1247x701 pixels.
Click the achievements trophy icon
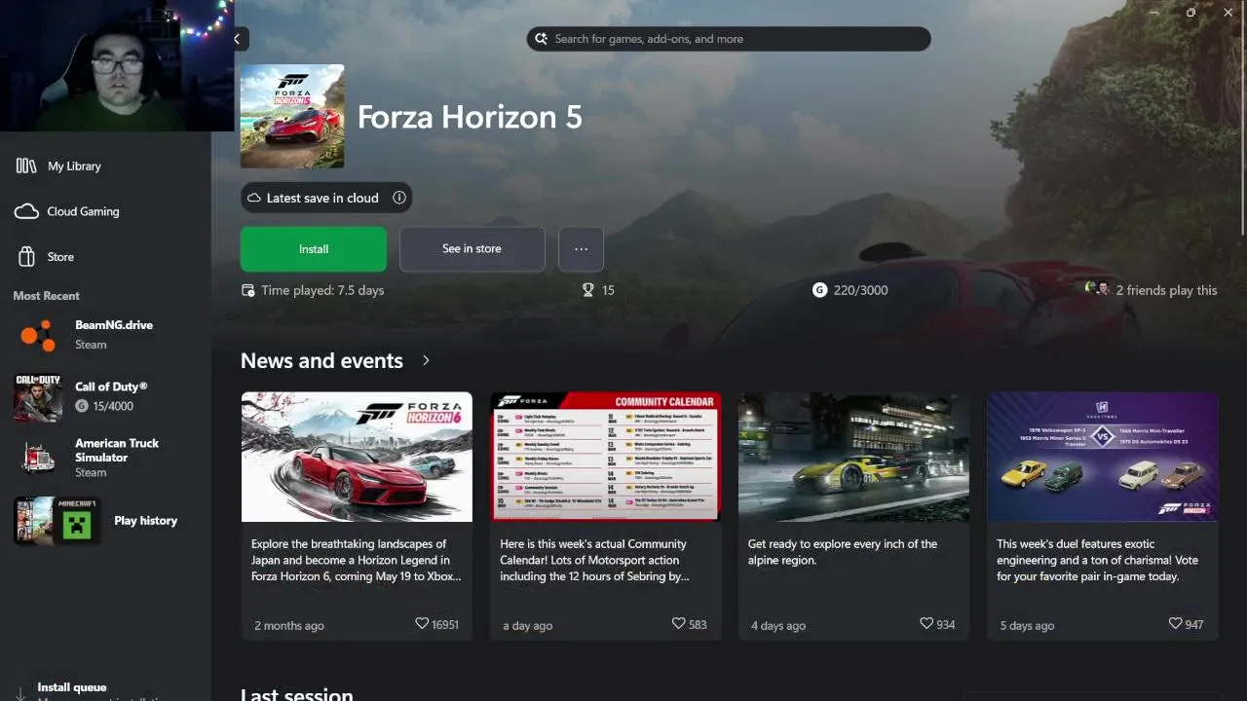click(x=587, y=290)
